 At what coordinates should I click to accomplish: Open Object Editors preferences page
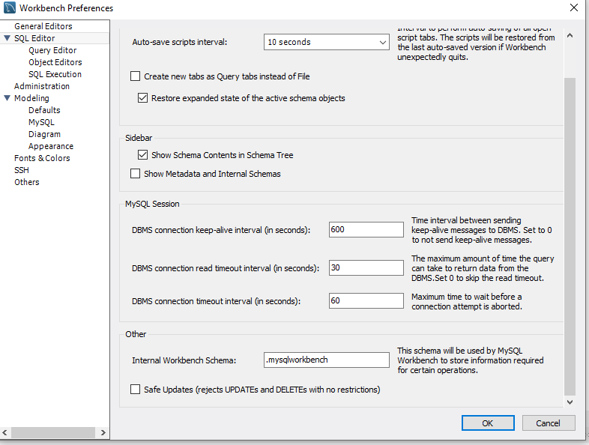(55, 62)
